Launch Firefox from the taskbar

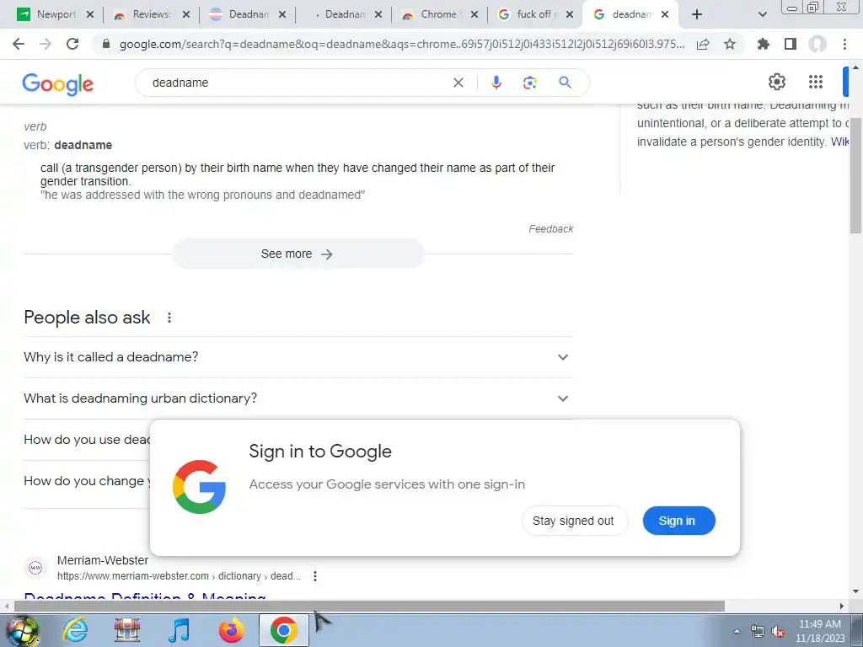231,630
